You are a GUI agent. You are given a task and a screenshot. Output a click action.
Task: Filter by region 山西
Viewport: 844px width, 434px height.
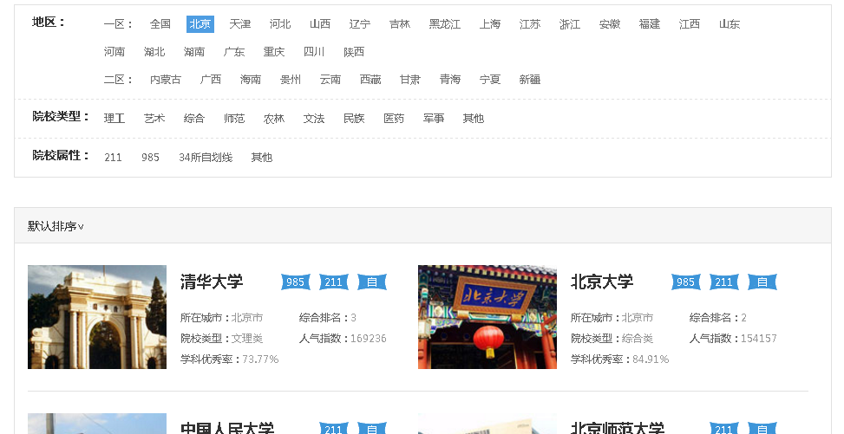pyautogui.click(x=320, y=24)
